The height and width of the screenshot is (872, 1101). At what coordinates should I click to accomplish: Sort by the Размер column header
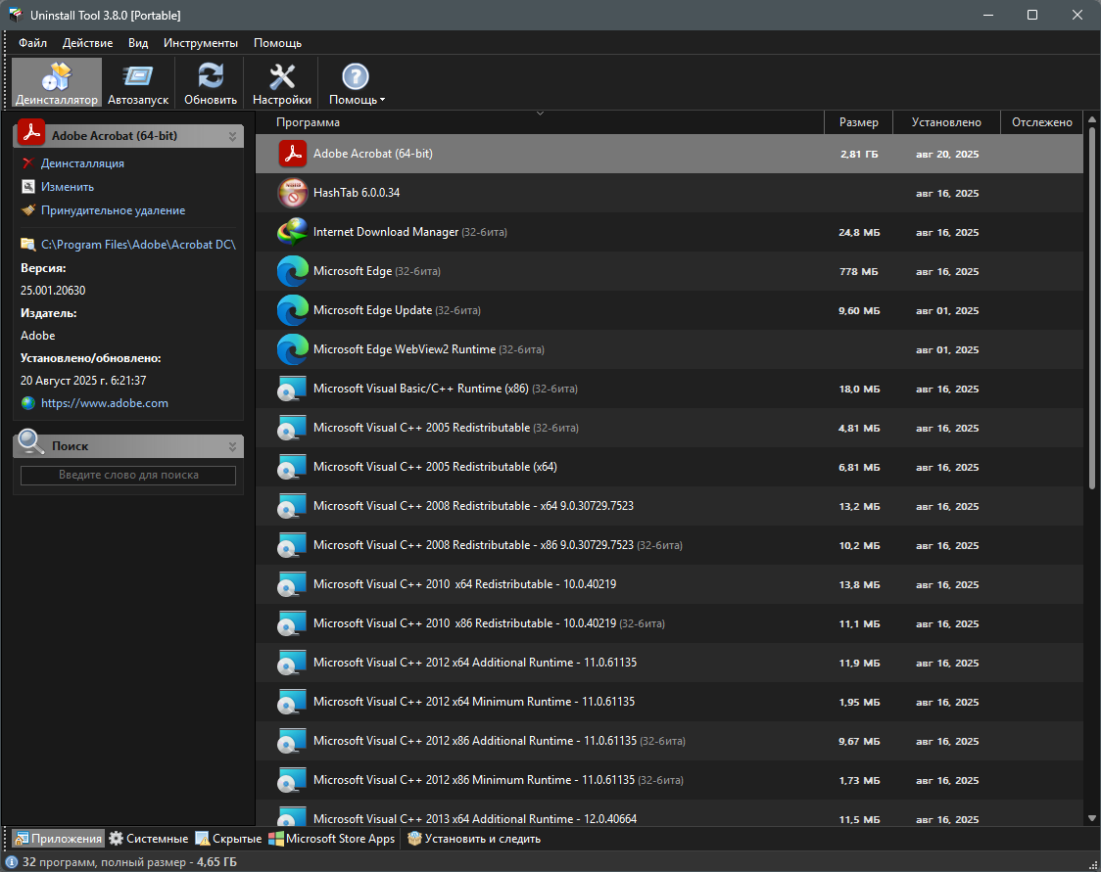tap(858, 122)
